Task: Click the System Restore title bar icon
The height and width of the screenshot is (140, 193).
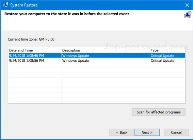Action: (x=6, y=5)
